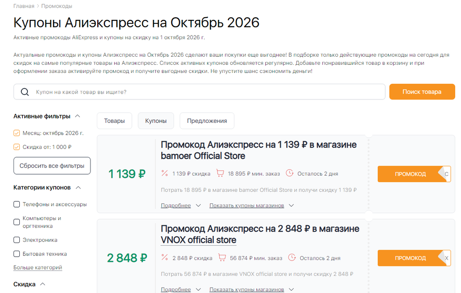The width and height of the screenshot is (461, 293).
Task: Click the bamoer Official Store coupon title
Action: (259, 150)
